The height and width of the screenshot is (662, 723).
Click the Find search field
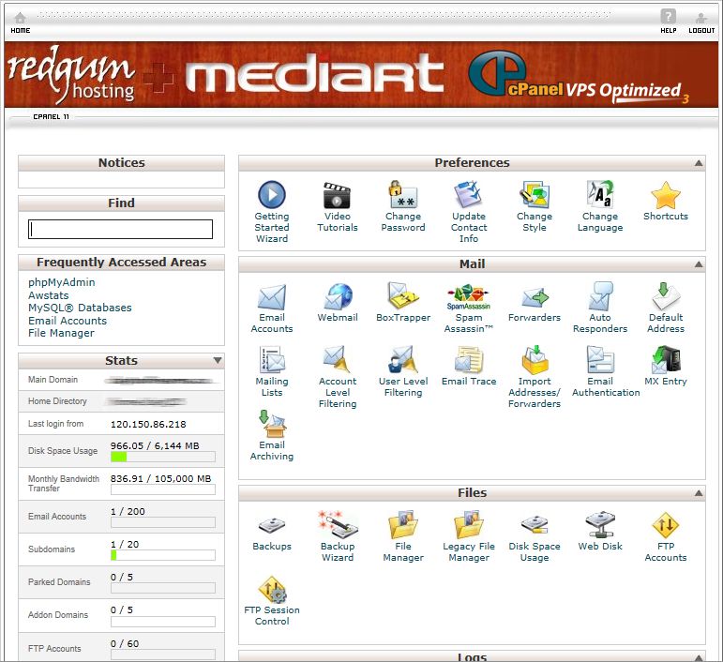(x=121, y=230)
